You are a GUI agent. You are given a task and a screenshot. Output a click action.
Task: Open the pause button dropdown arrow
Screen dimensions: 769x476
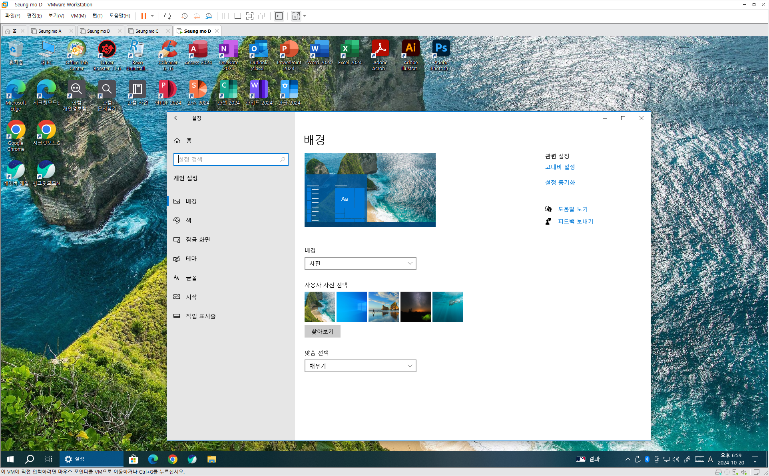[x=152, y=16]
